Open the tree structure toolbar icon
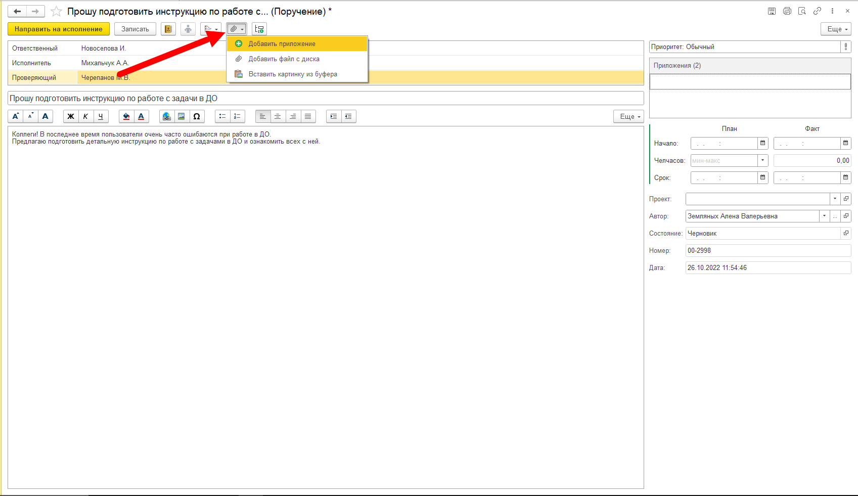Image resolution: width=858 pixels, height=496 pixels. click(259, 29)
